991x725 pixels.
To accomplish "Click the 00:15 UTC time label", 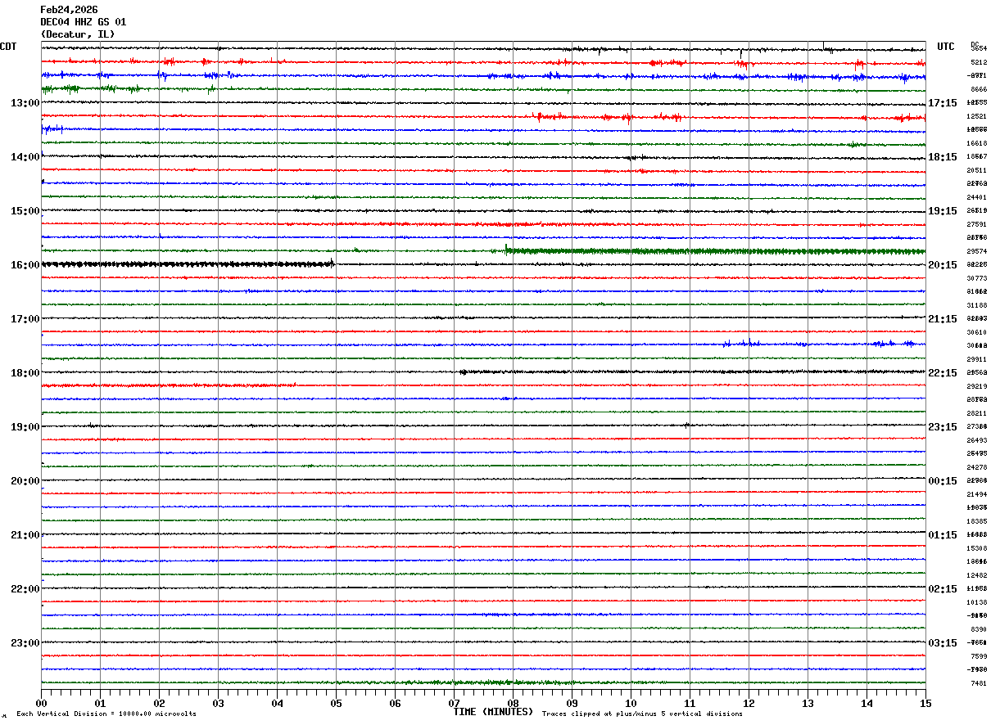I will tap(943, 481).
